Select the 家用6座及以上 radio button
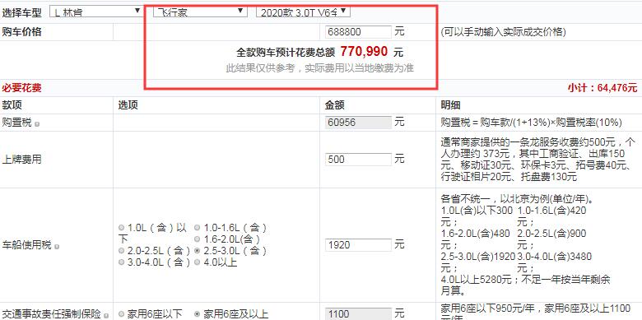Image resolution: width=642 pixels, height=320 pixels. click(198, 314)
